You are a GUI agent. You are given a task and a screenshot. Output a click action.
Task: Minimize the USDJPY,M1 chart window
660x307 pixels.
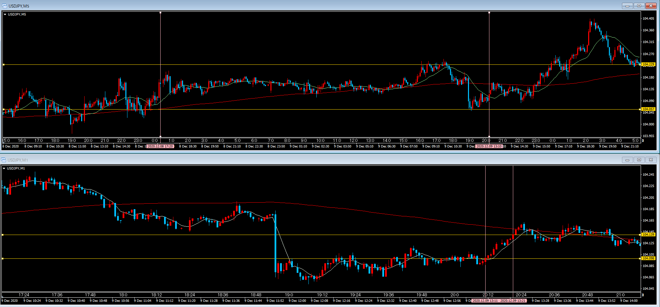coord(627,160)
